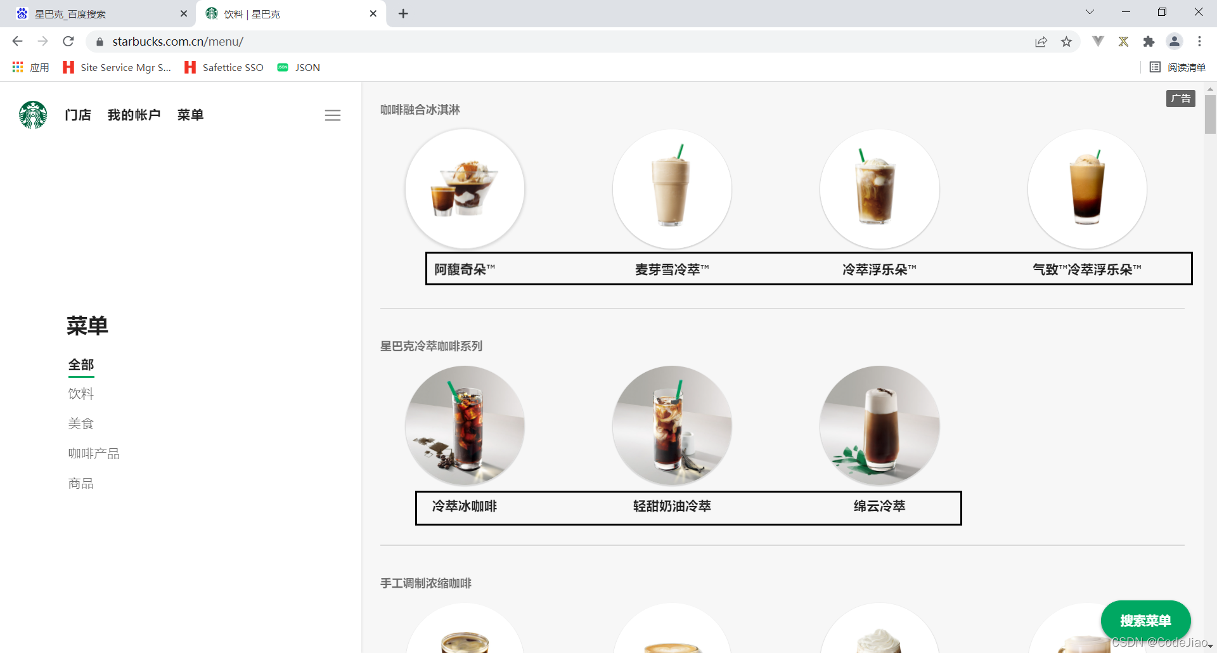The width and height of the screenshot is (1217, 653).
Task: Select the 饮料 menu category
Action: (x=81, y=394)
